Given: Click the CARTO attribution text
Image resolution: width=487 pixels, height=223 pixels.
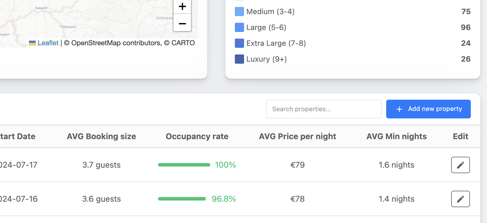Looking at the screenshot, I should click(183, 43).
